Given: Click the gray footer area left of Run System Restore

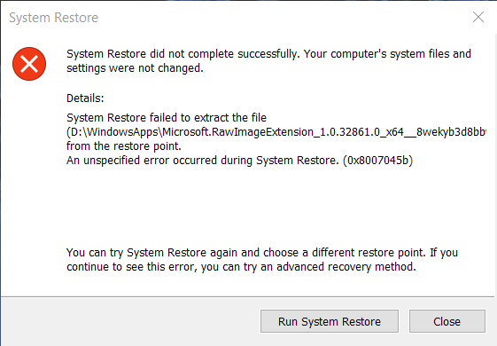Looking at the screenshot, I should point(130,321).
